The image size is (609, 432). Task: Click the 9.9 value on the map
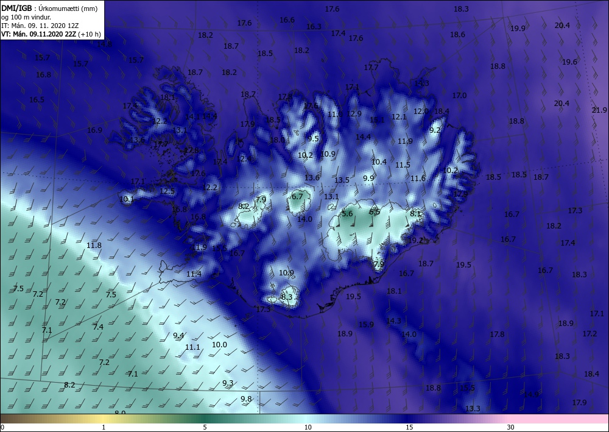[368, 179]
